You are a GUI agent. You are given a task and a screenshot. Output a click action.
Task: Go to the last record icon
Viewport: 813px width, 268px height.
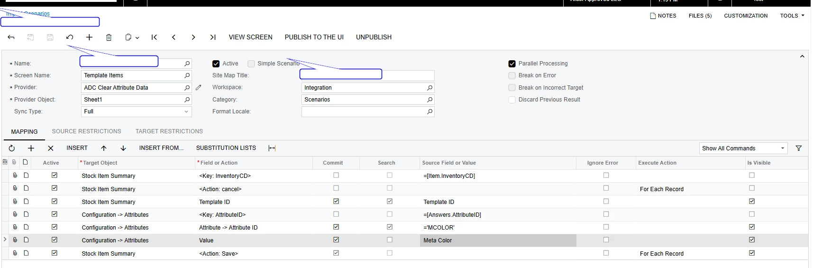coord(213,37)
